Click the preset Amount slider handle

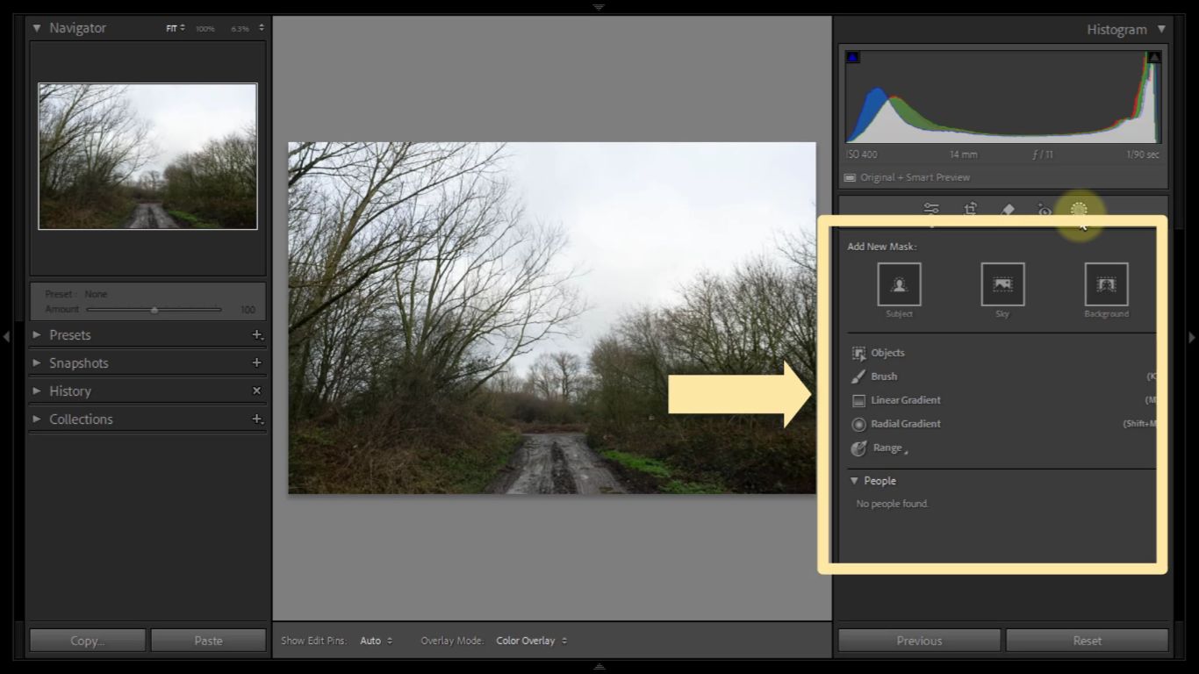pos(154,310)
